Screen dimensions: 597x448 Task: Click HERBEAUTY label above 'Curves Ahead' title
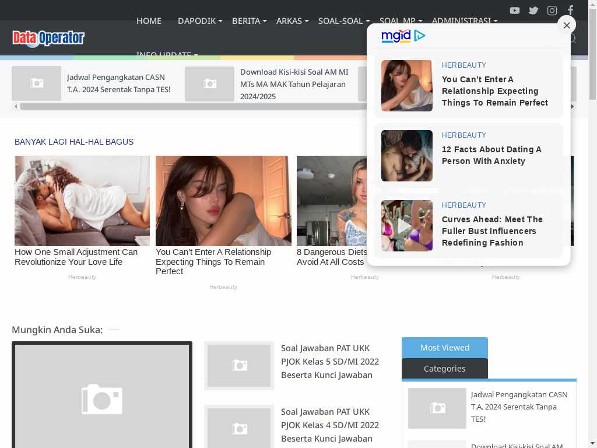click(463, 205)
